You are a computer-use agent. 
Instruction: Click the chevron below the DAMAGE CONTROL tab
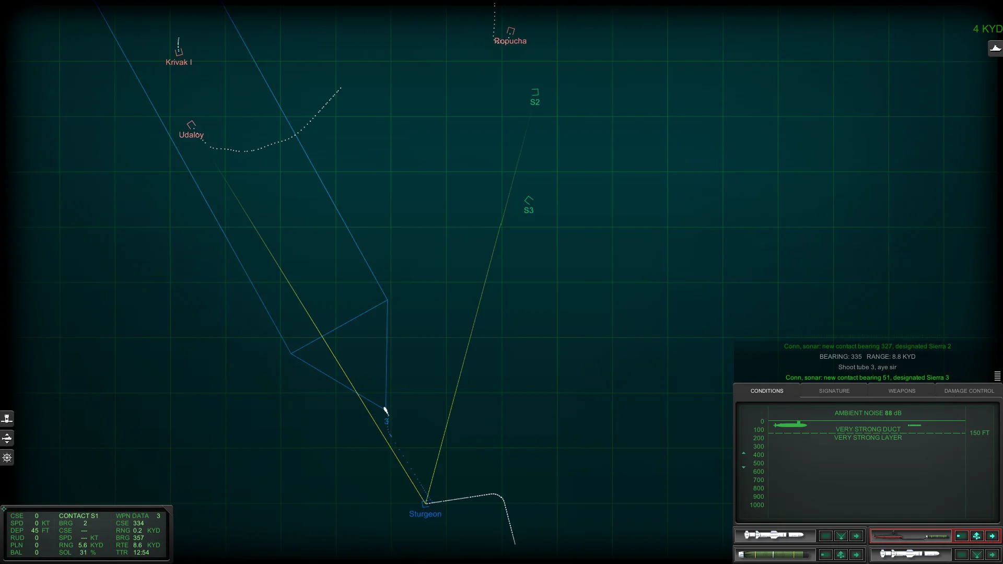pyautogui.click(x=954, y=395)
